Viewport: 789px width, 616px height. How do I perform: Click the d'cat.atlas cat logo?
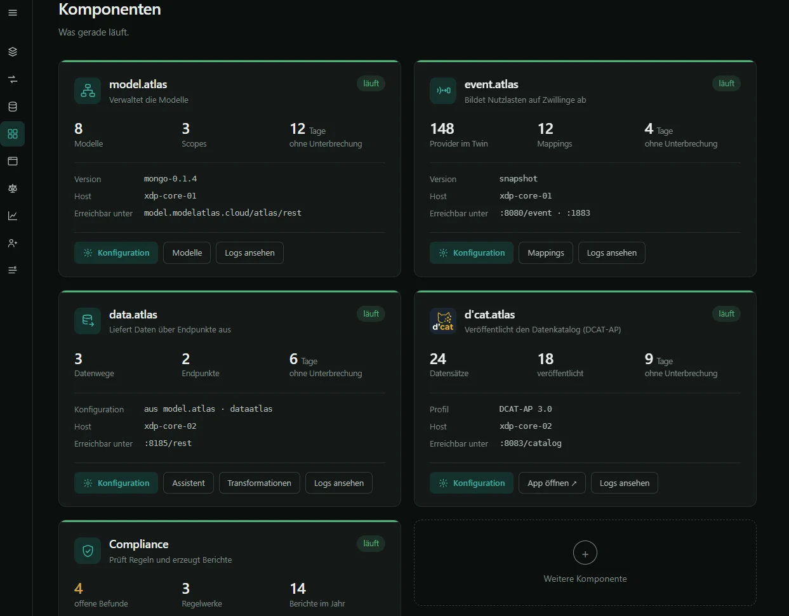443,321
